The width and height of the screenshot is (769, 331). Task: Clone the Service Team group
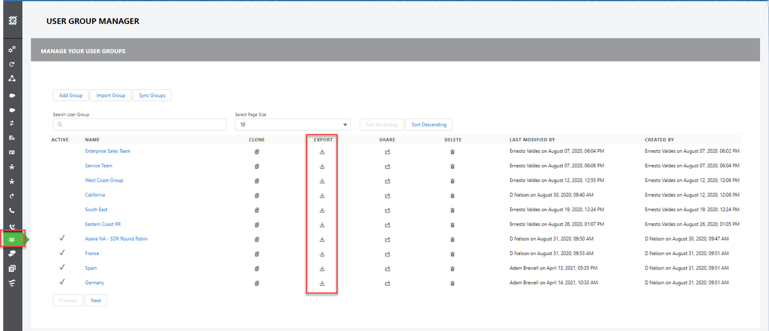(257, 166)
